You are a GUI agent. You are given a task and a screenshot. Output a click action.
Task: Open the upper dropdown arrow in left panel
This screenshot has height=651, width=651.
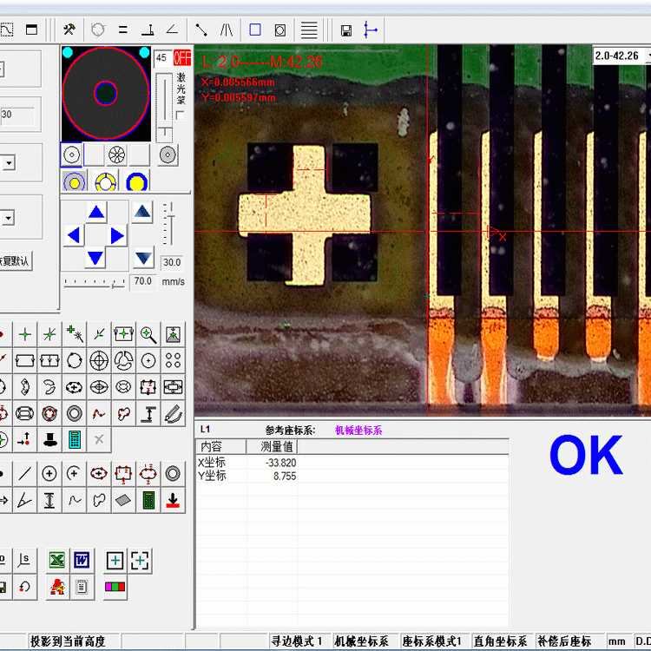(x=8, y=163)
